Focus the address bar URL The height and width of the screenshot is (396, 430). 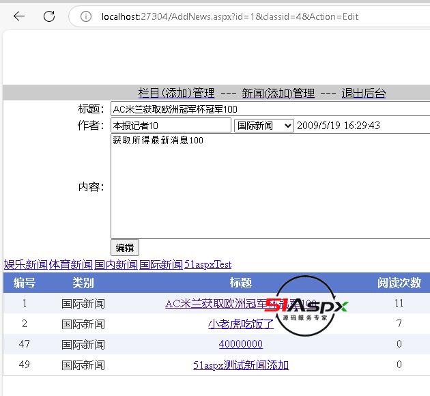tap(230, 17)
